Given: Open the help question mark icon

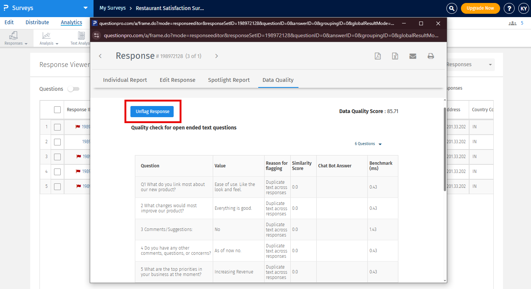Looking at the screenshot, I should pos(509,8).
